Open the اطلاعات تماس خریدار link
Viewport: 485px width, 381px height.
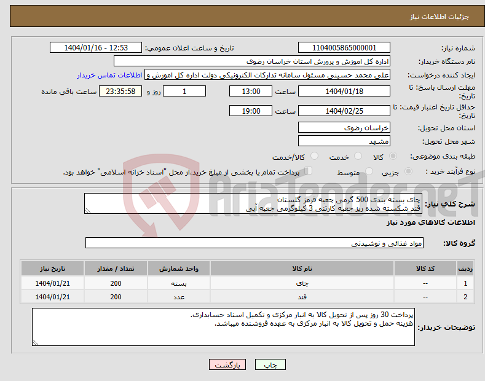click(109, 75)
